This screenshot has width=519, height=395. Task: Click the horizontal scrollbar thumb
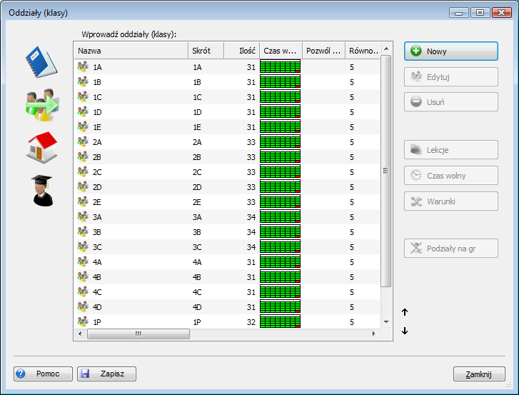pos(138,334)
